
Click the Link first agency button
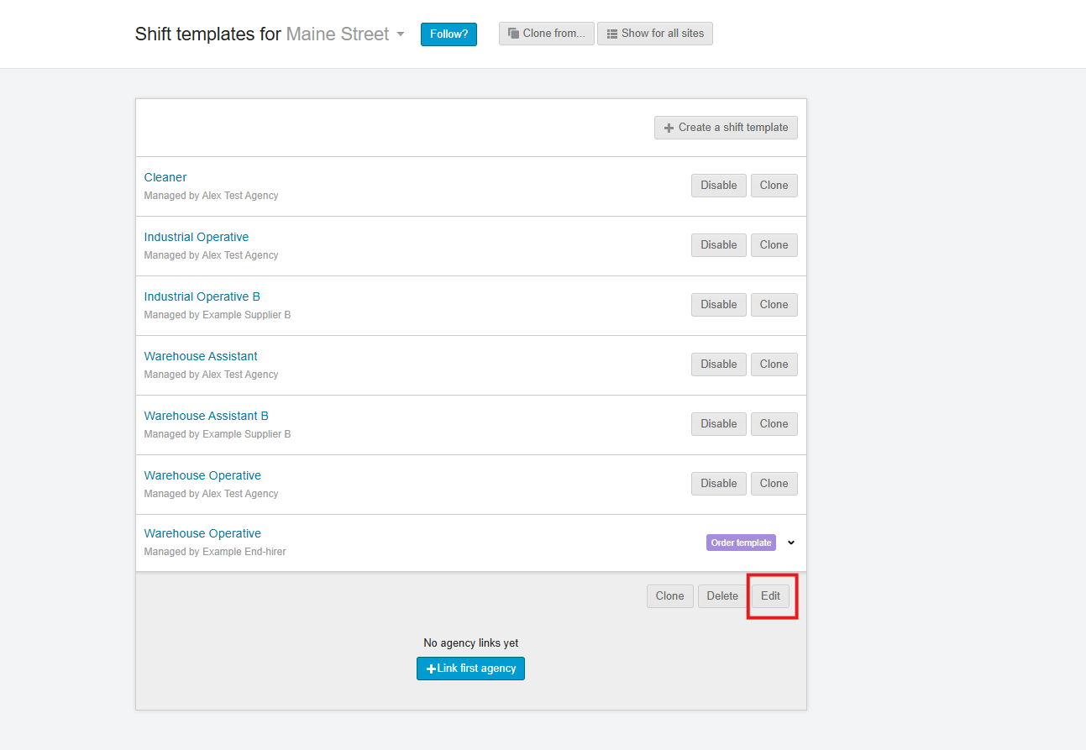pyautogui.click(x=470, y=669)
